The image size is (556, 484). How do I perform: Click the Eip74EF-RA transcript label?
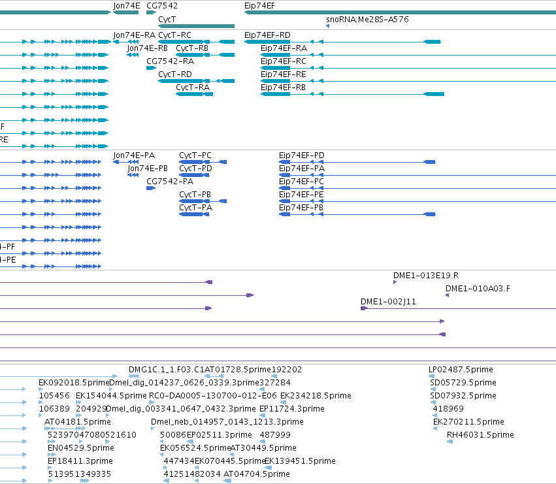pos(284,48)
